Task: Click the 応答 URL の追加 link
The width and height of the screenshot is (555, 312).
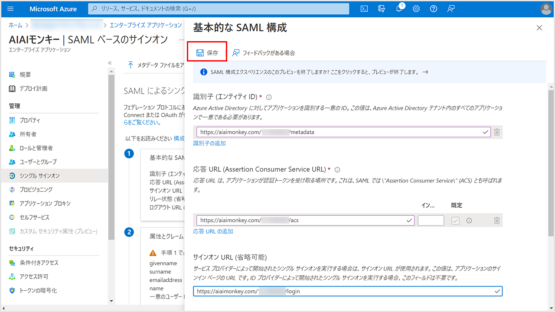Action: pos(213,231)
